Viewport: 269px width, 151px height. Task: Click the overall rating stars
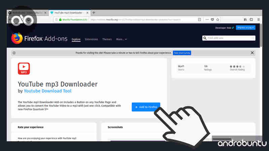(x=237, y=66)
